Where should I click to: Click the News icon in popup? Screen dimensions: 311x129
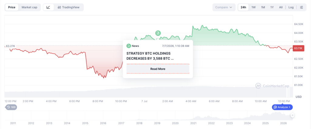coord(128,46)
